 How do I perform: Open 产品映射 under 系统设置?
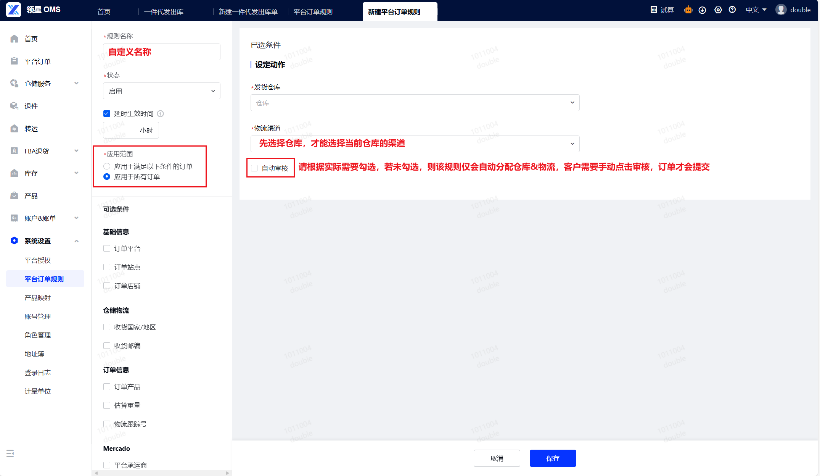37,298
